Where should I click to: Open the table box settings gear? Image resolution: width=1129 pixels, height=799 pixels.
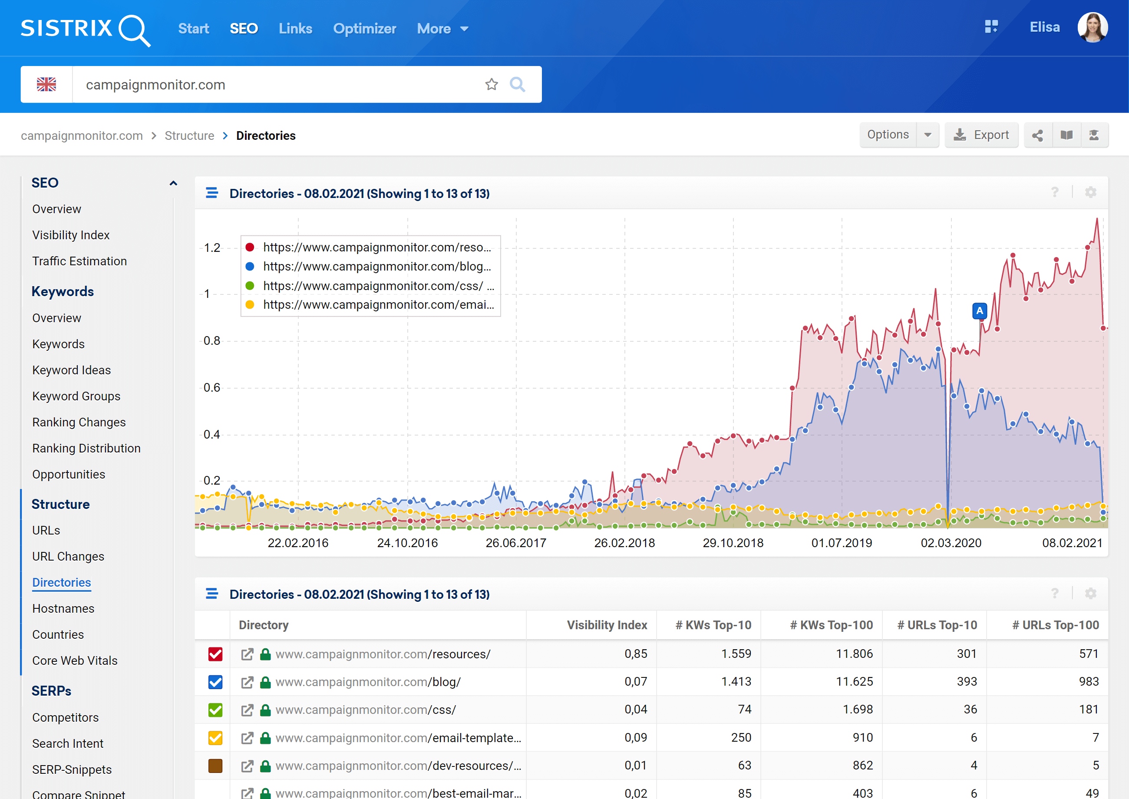[x=1091, y=593]
